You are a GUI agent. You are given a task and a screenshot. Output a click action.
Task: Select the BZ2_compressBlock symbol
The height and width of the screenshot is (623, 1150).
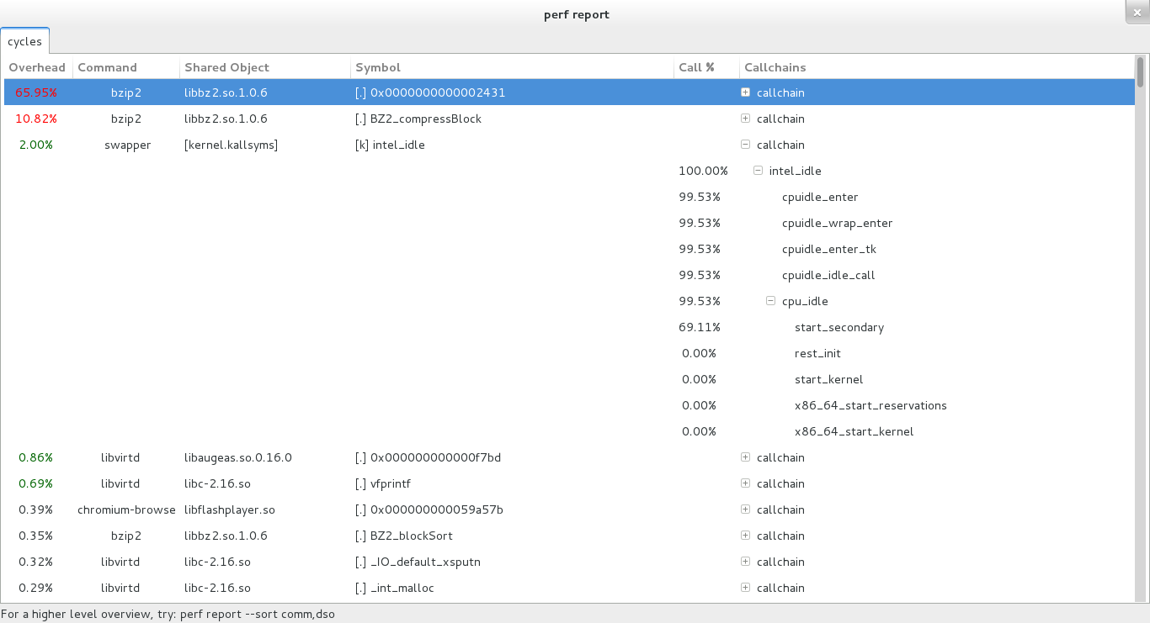(x=418, y=119)
